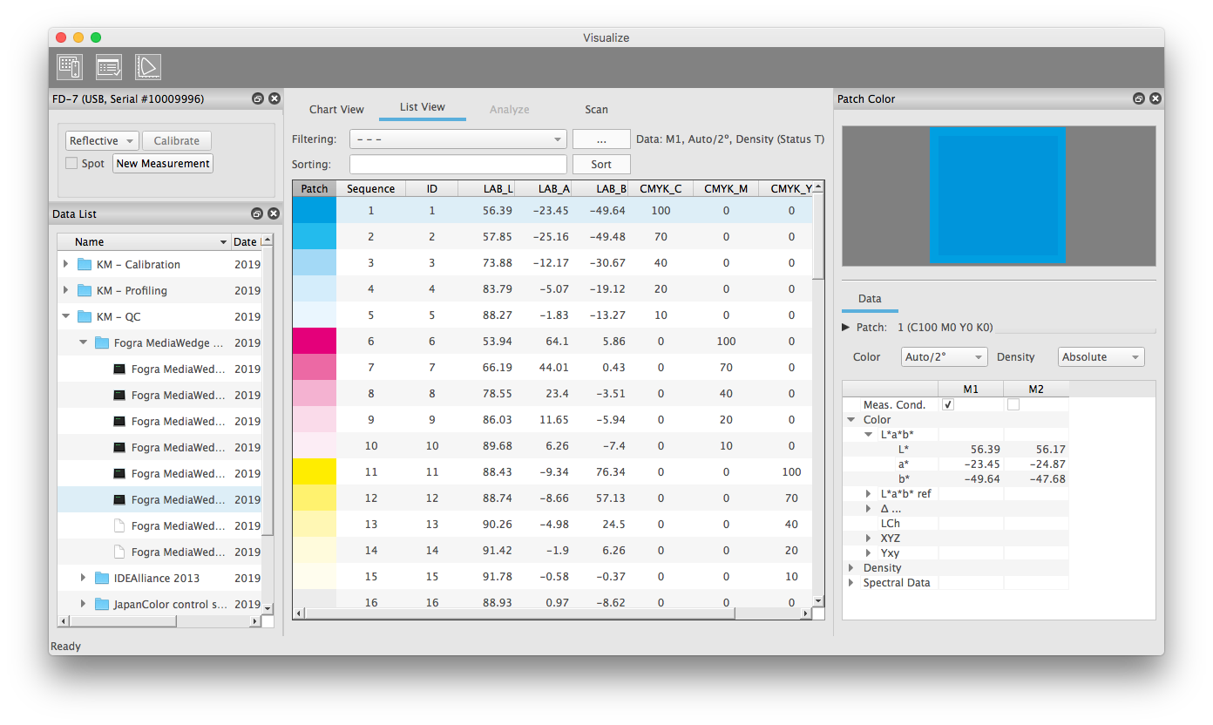Viewport: 1213px width, 725px height.
Task: Click the chart and instrument measurement toolbar icon
Action: pos(70,67)
